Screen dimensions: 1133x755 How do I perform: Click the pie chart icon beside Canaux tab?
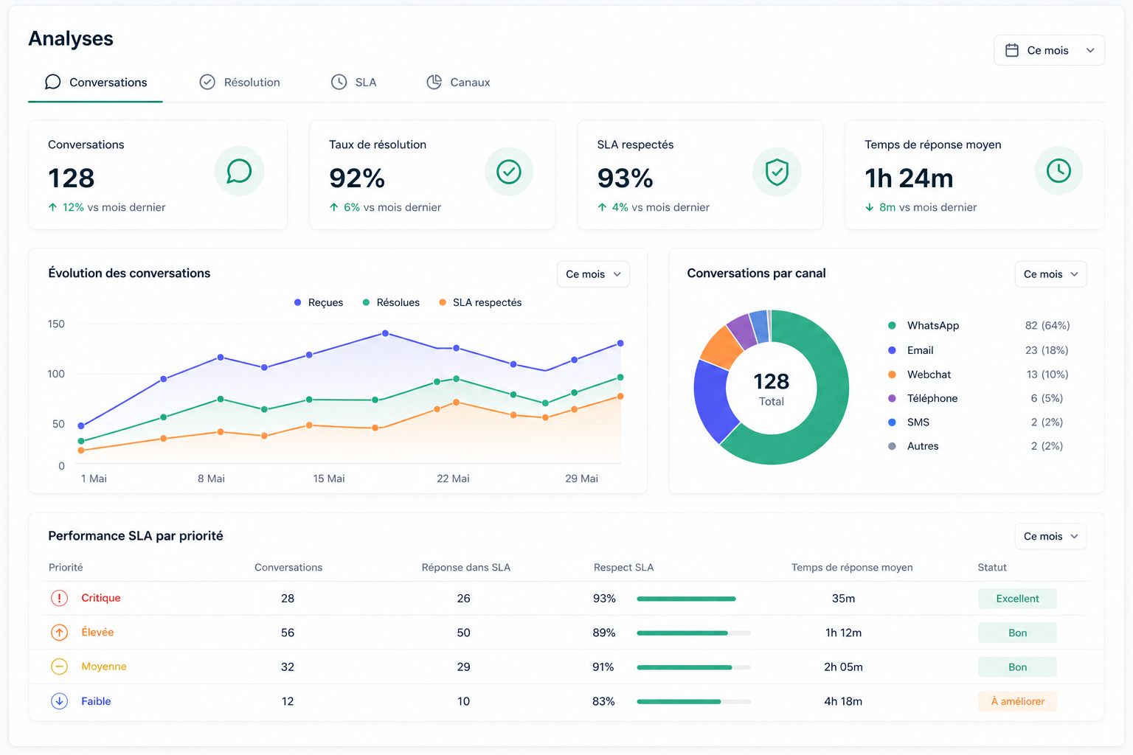(434, 82)
